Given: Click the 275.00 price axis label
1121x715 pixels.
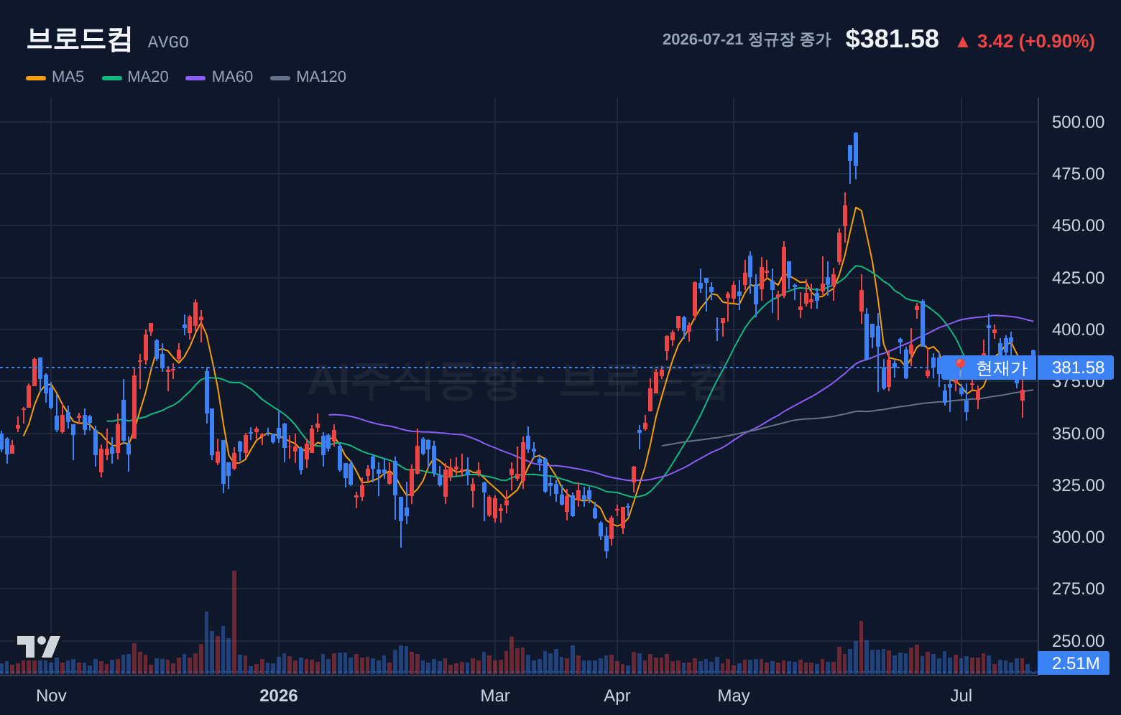Looking at the screenshot, I should point(1078,589).
